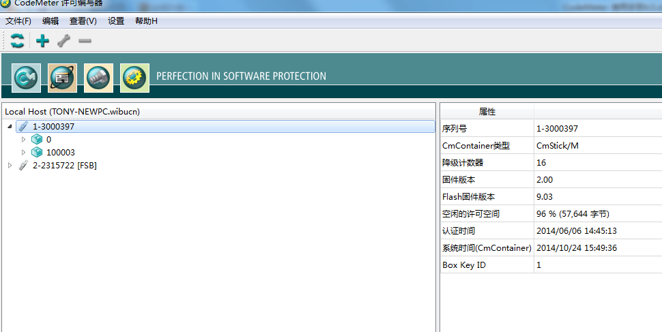Click the Box Key ID property label
Screen dimensions: 662x332
click(464, 265)
